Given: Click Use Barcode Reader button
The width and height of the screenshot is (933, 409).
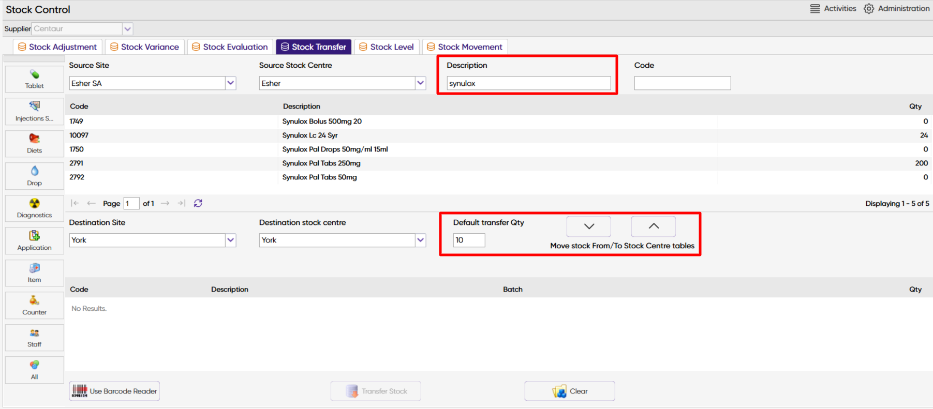Looking at the screenshot, I should (114, 391).
